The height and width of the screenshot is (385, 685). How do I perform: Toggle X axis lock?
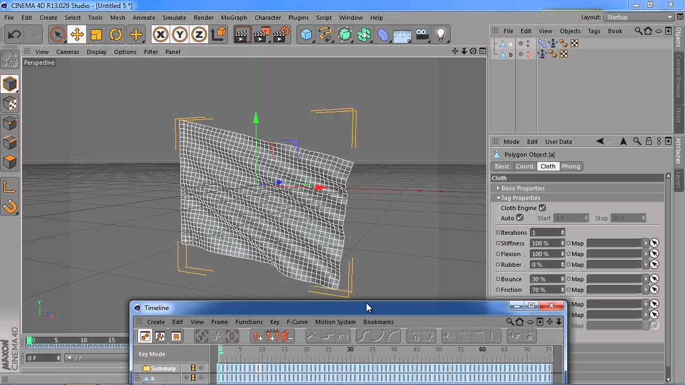pyautogui.click(x=160, y=35)
